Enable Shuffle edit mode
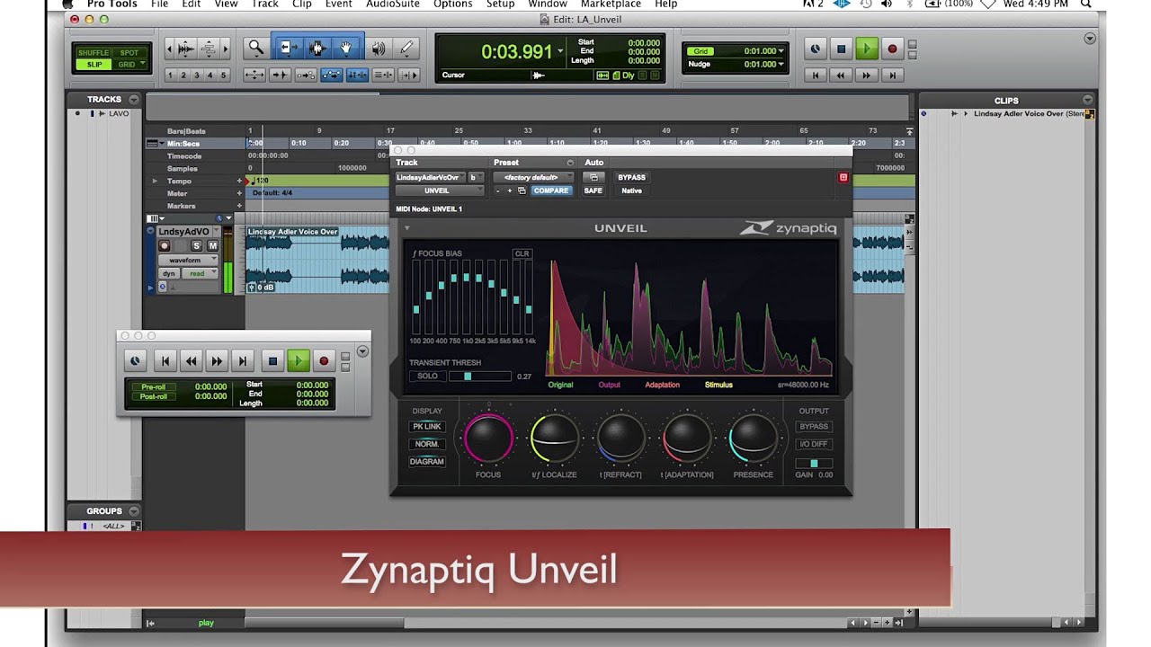Viewport: 1151px width, 647px height. pyautogui.click(x=93, y=53)
